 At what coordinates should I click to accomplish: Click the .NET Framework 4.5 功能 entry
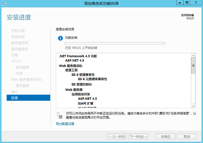pyautogui.click(x=78, y=56)
